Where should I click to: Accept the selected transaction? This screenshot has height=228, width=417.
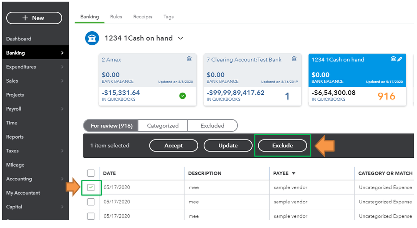tap(174, 145)
